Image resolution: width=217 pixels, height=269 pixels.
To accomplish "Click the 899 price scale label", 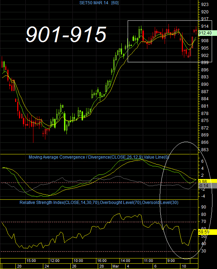I will 205,63.
